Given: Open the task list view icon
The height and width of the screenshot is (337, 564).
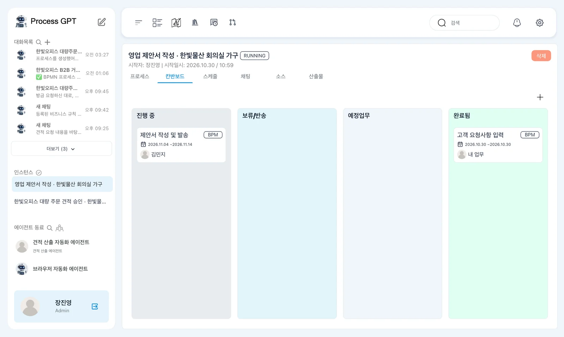Looking at the screenshot, I should pyautogui.click(x=157, y=23).
